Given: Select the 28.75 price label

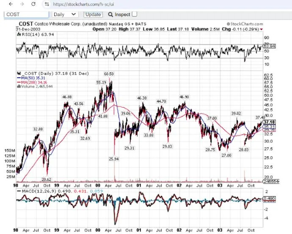Looking at the screenshot, I should tap(210, 150).
